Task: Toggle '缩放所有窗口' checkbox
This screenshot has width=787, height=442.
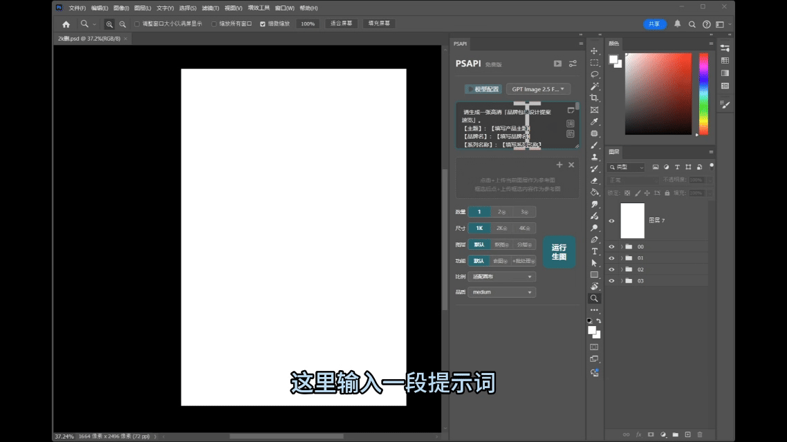Action: [214, 24]
